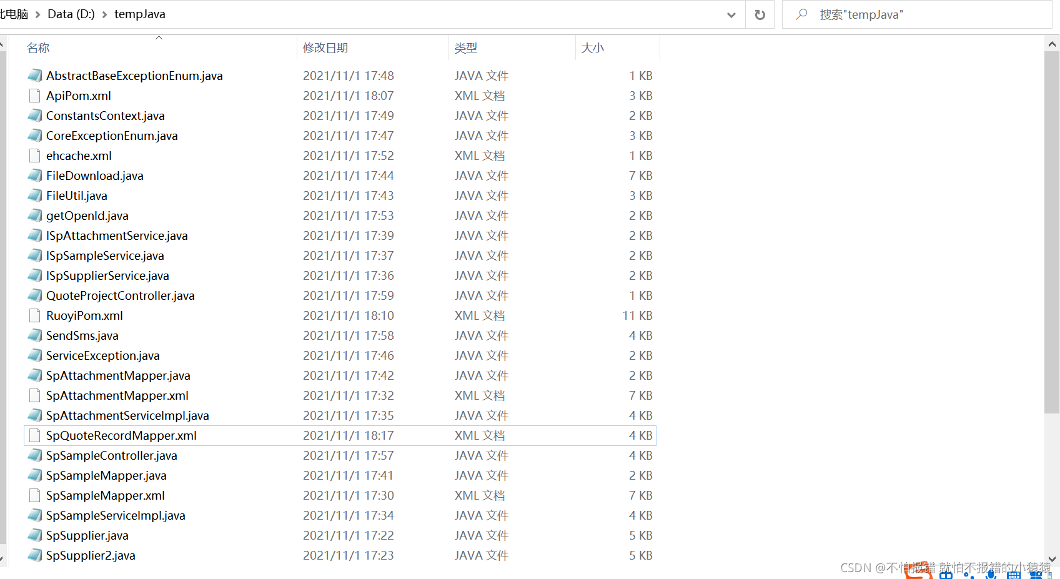This screenshot has height=579, width=1060.
Task: Select the file name SpSupplier2.java
Action: (x=91, y=555)
